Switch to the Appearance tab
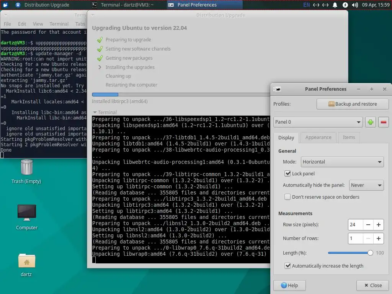 click(x=318, y=137)
